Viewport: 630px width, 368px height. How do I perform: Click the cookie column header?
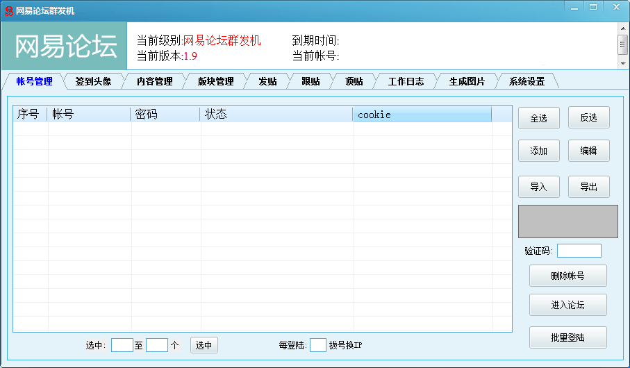click(422, 115)
